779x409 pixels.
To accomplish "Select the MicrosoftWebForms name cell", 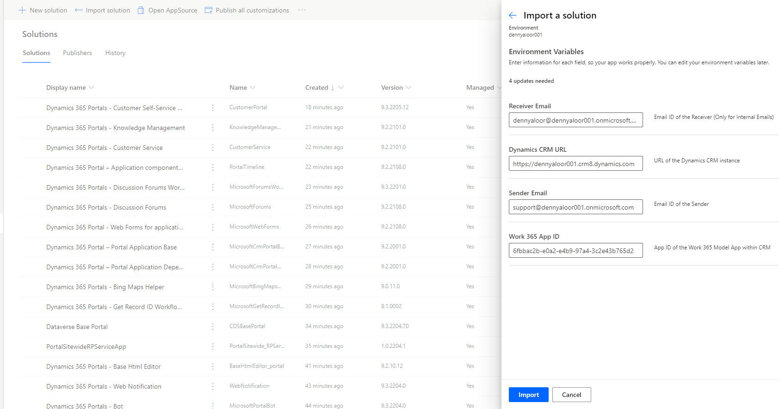I will click(254, 227).
